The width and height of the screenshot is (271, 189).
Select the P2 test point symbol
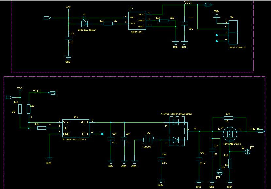pos(247,152)
